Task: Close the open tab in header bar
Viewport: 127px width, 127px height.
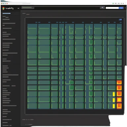Action: (x=33, y=8)
